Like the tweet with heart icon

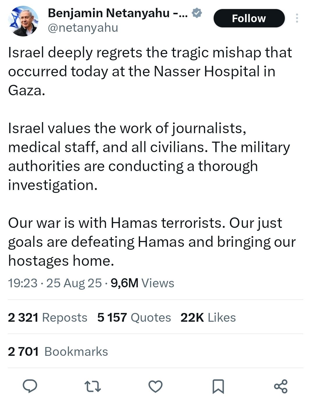coord(155,386)
